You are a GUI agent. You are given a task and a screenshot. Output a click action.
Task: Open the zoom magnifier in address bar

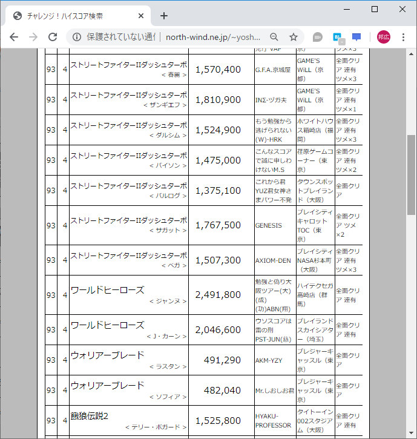point(274,37)
